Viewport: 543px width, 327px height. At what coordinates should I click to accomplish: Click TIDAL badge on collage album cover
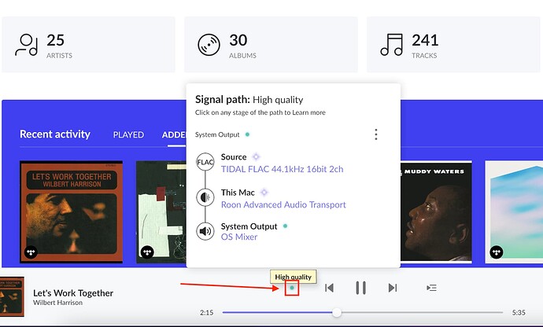[147, 252]
